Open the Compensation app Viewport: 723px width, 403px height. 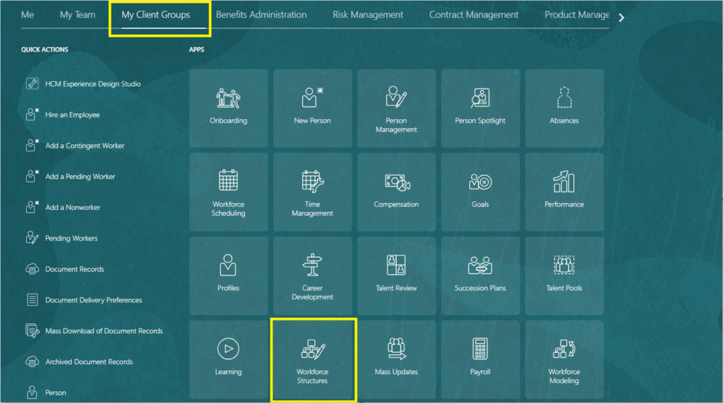[396, 192]
